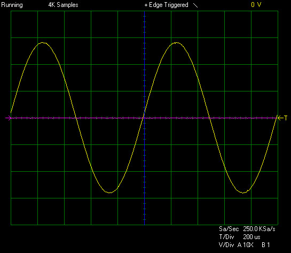Adjust the 200 us time base value
291x253 pixels.
[x=251, y=237]
